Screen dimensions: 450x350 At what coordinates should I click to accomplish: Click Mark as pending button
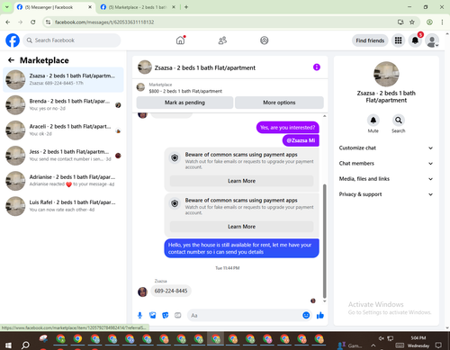tap(184, 103)
